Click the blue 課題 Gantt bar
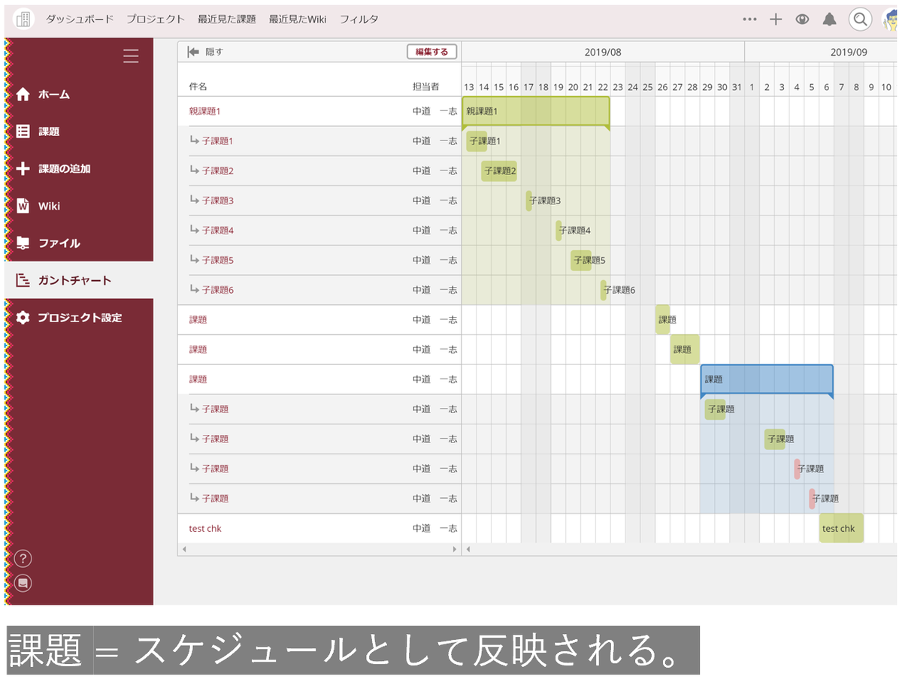 (767, 380)
